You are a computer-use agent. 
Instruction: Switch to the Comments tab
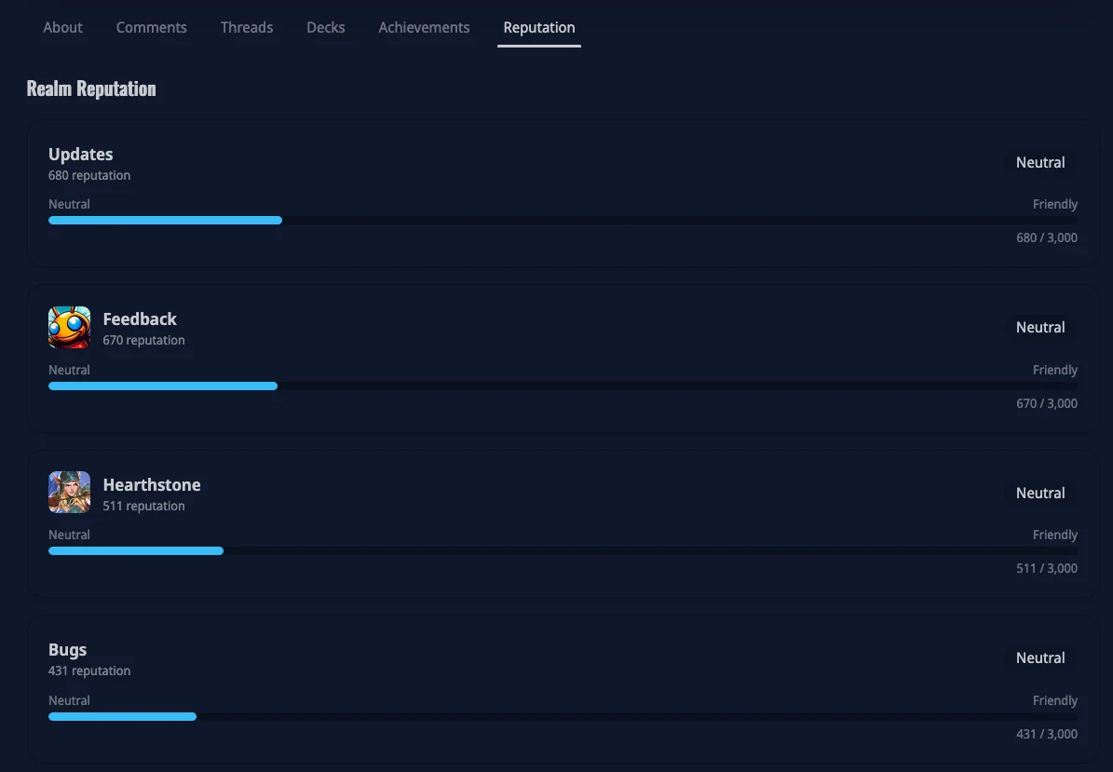coord(151,28)
